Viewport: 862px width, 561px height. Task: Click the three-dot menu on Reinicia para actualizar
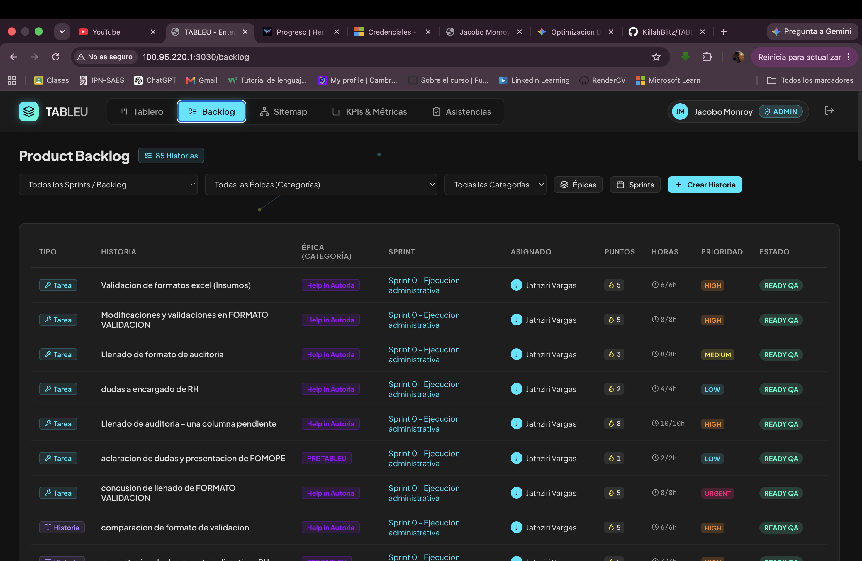[x=848, y=57]
